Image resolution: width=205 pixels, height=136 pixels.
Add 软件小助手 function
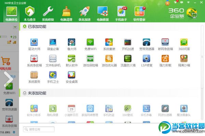[x=34, y=111]
